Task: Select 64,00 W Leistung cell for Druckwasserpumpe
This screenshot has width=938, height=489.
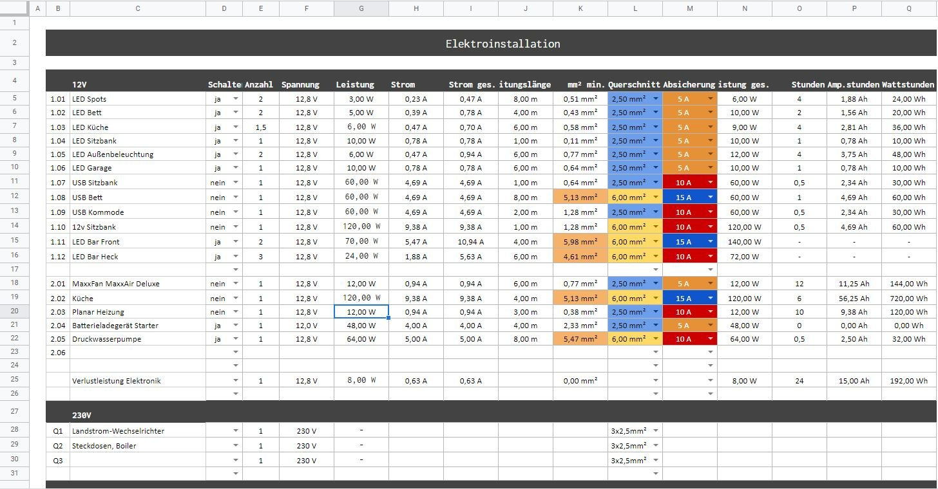Action: 361,339
